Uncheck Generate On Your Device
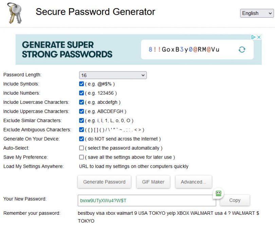The image size is (275, 227). [x=81, y=139]
